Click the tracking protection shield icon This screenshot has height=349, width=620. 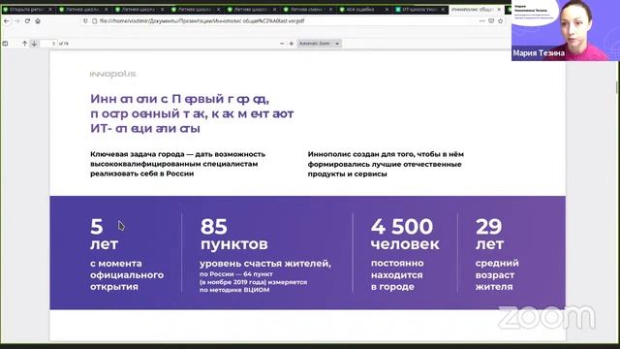(x=85, y=21)
